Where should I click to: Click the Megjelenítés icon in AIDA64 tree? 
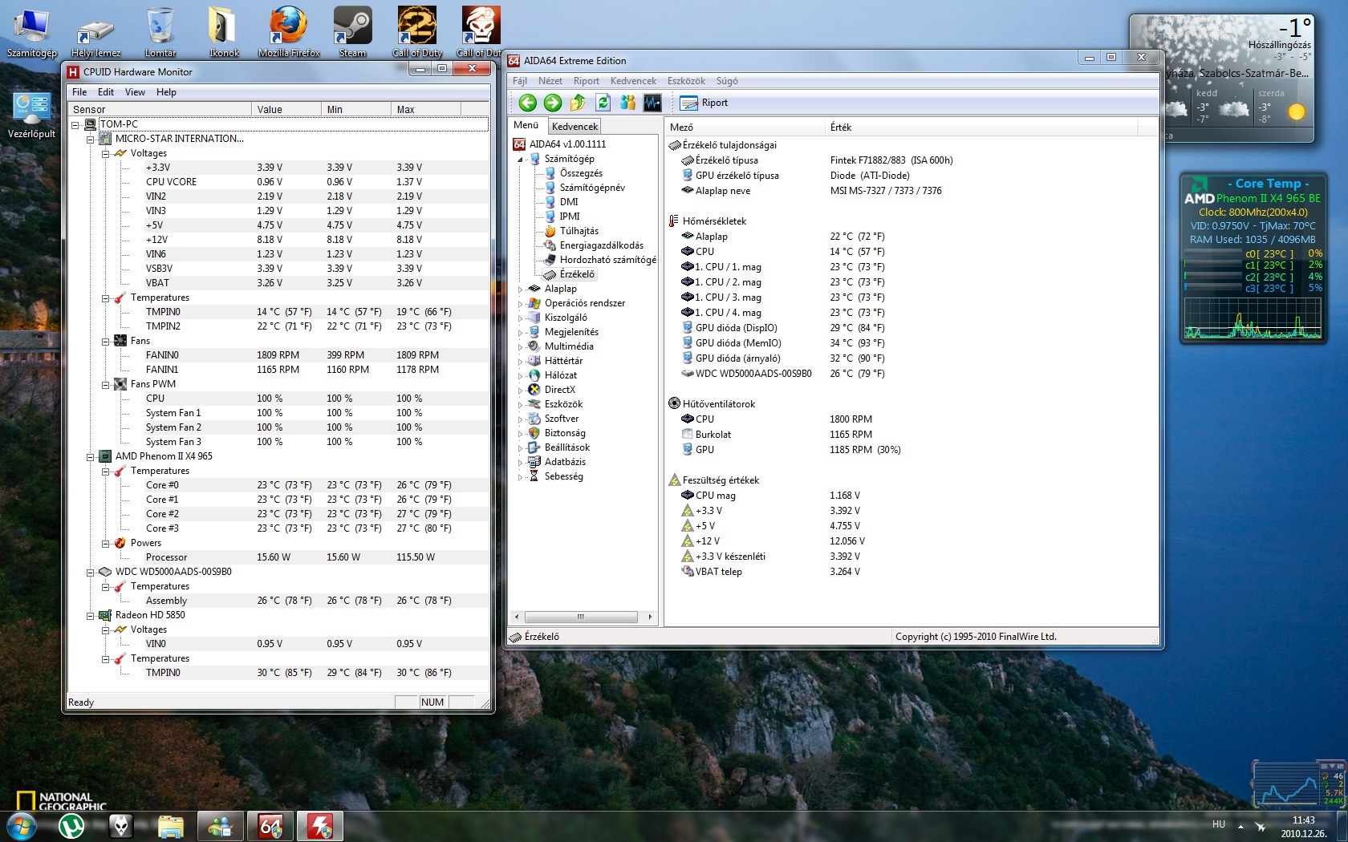point(534,332)
